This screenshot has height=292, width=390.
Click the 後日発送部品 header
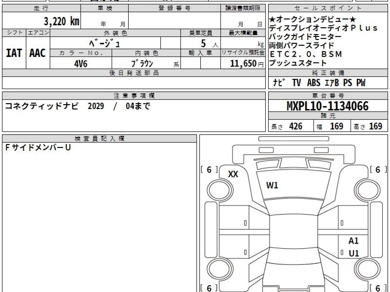(x=134, y=73)
